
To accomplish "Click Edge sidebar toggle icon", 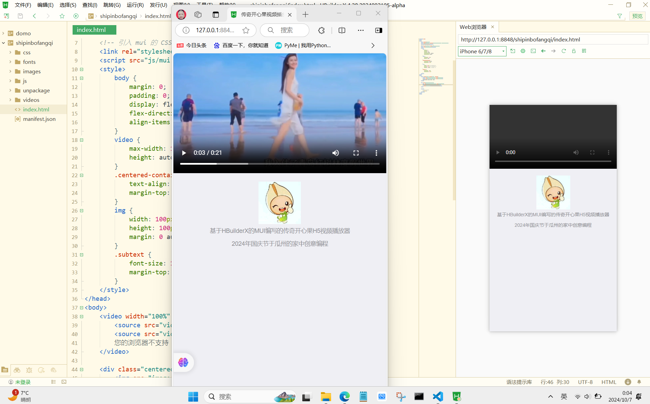I will pyautogui.click(x=379, y=30).
